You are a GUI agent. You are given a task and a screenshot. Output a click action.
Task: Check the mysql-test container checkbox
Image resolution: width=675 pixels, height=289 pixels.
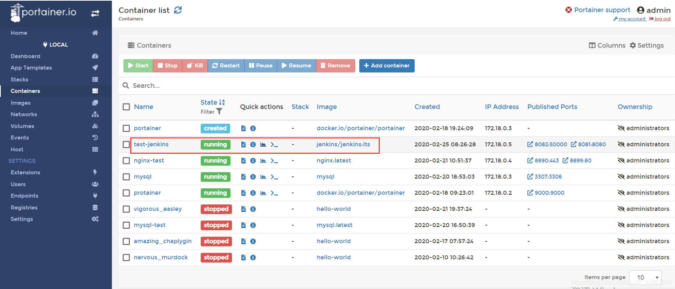(126, 225)
